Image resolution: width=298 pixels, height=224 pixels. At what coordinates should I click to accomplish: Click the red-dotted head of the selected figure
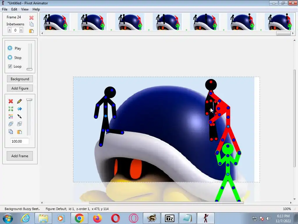[x=211, y=82]
